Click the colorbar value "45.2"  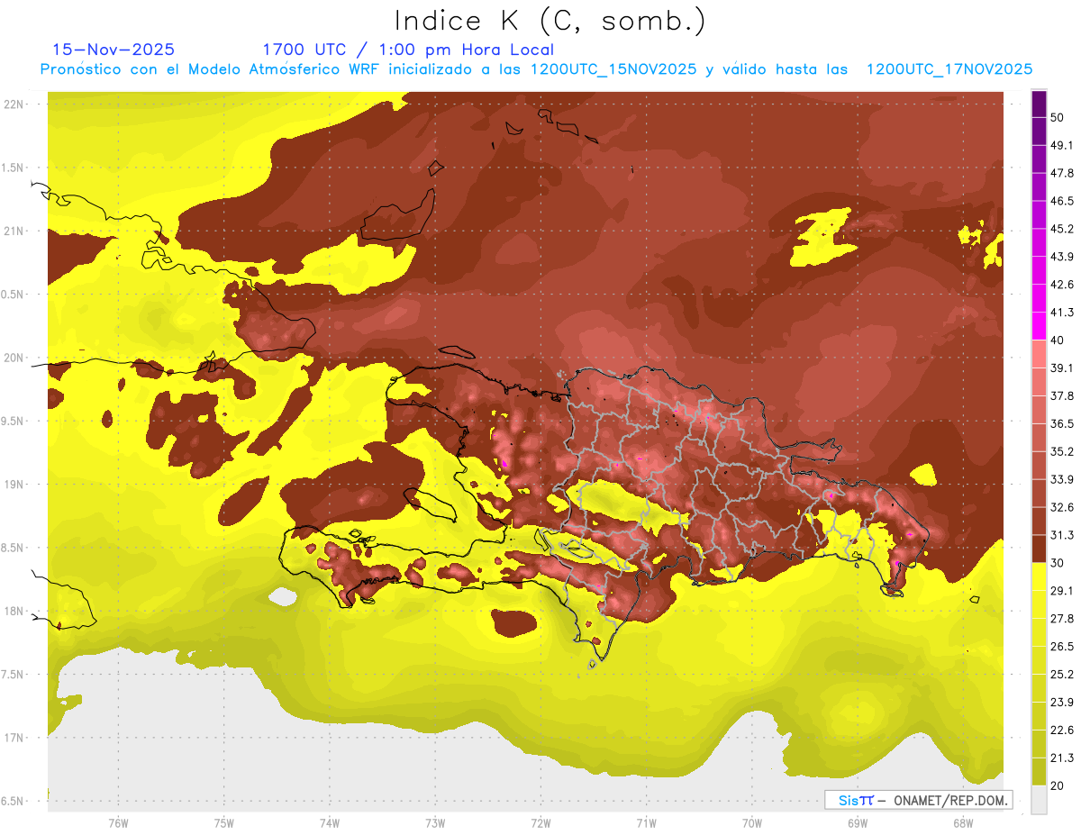click(1061, 229)
